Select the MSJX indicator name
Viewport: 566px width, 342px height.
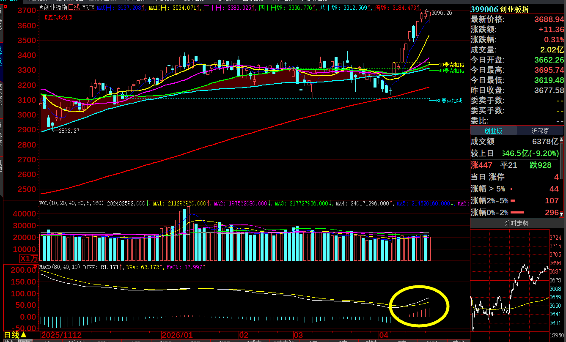click(88, 8)
